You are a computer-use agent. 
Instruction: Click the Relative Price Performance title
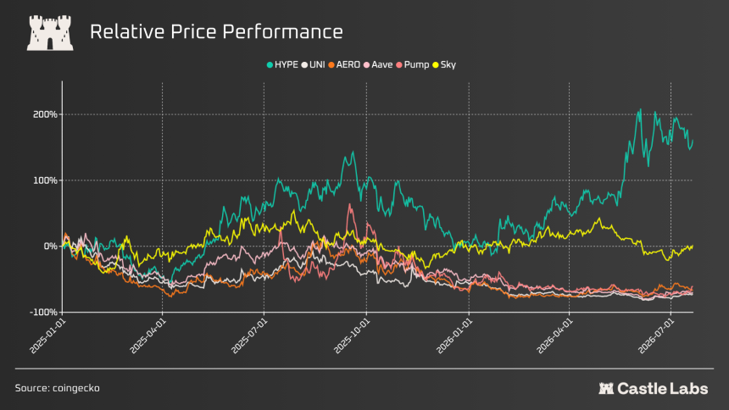[x=216, y=32]
